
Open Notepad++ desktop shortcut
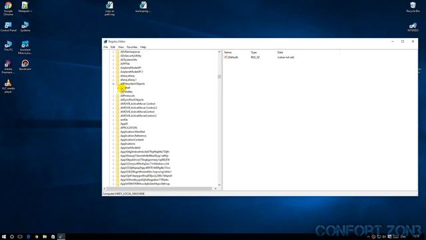pyautogui.click(x=25, y=7)
